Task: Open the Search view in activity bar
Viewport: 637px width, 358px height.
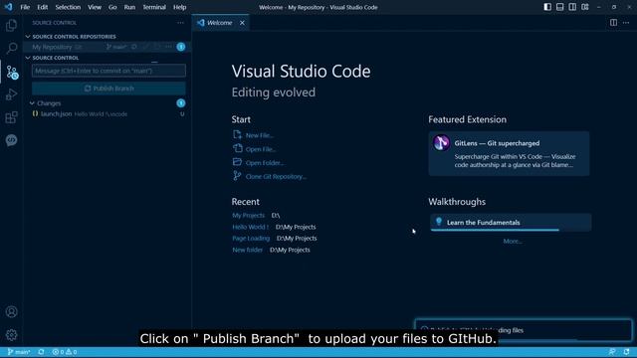Action: [x=11, y=48]
